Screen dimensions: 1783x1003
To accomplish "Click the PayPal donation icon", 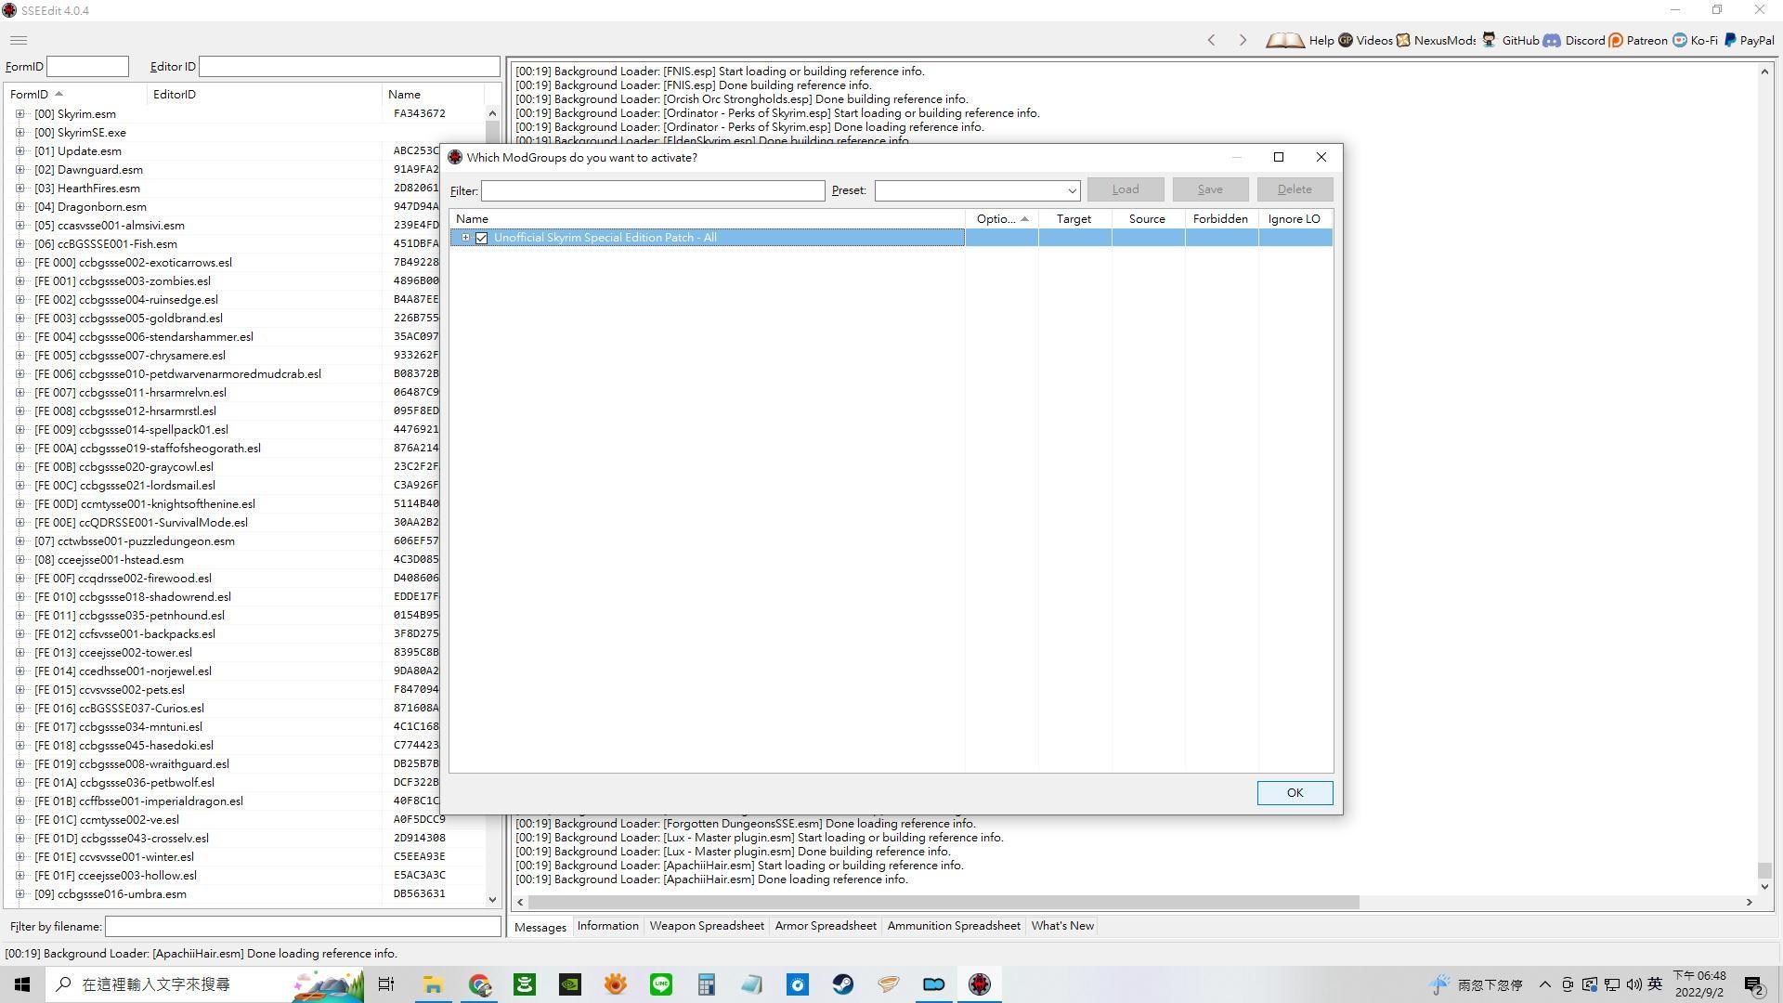I will (x=1730, y=40).
